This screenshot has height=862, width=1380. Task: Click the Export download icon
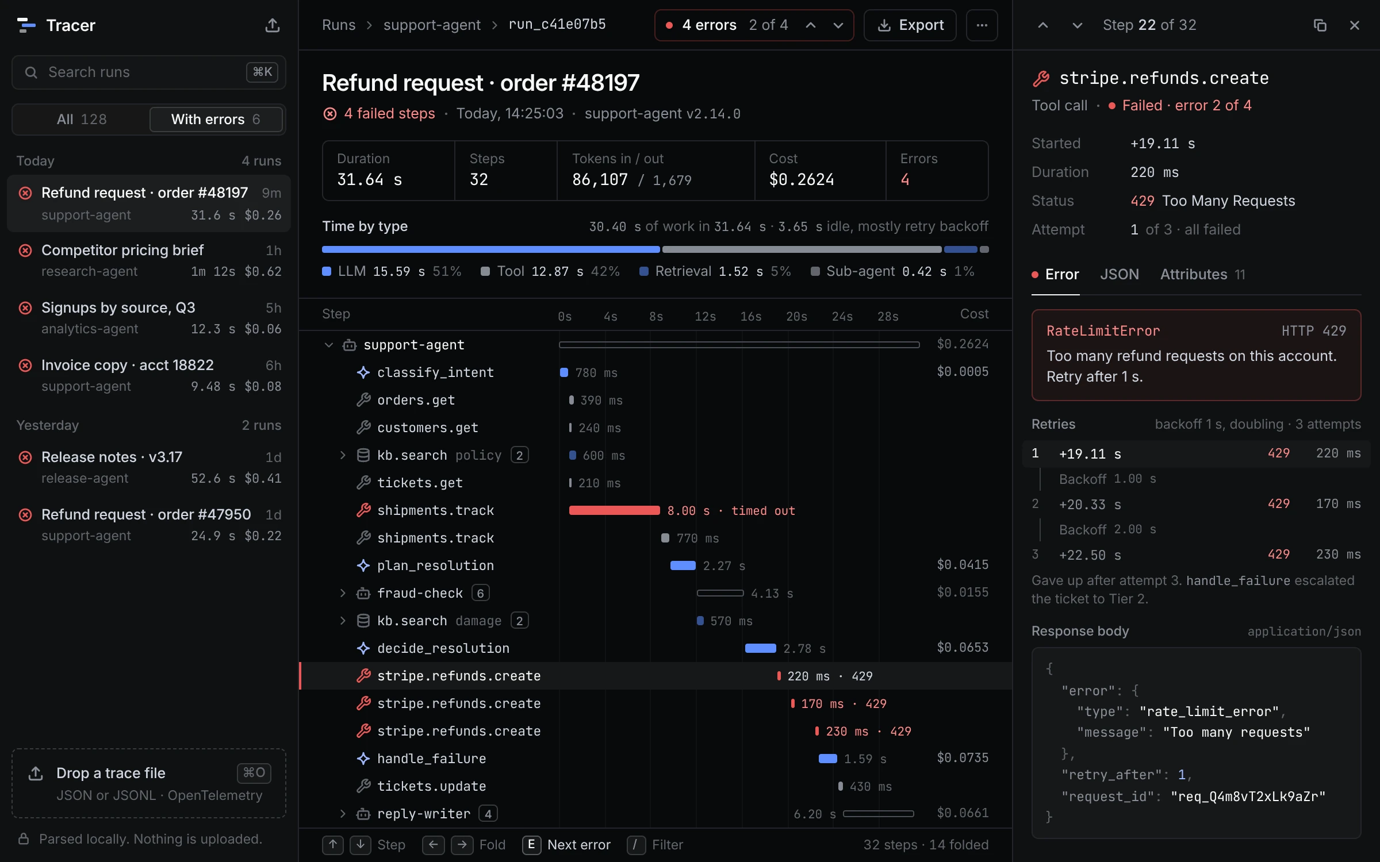(x=884, y=25)
